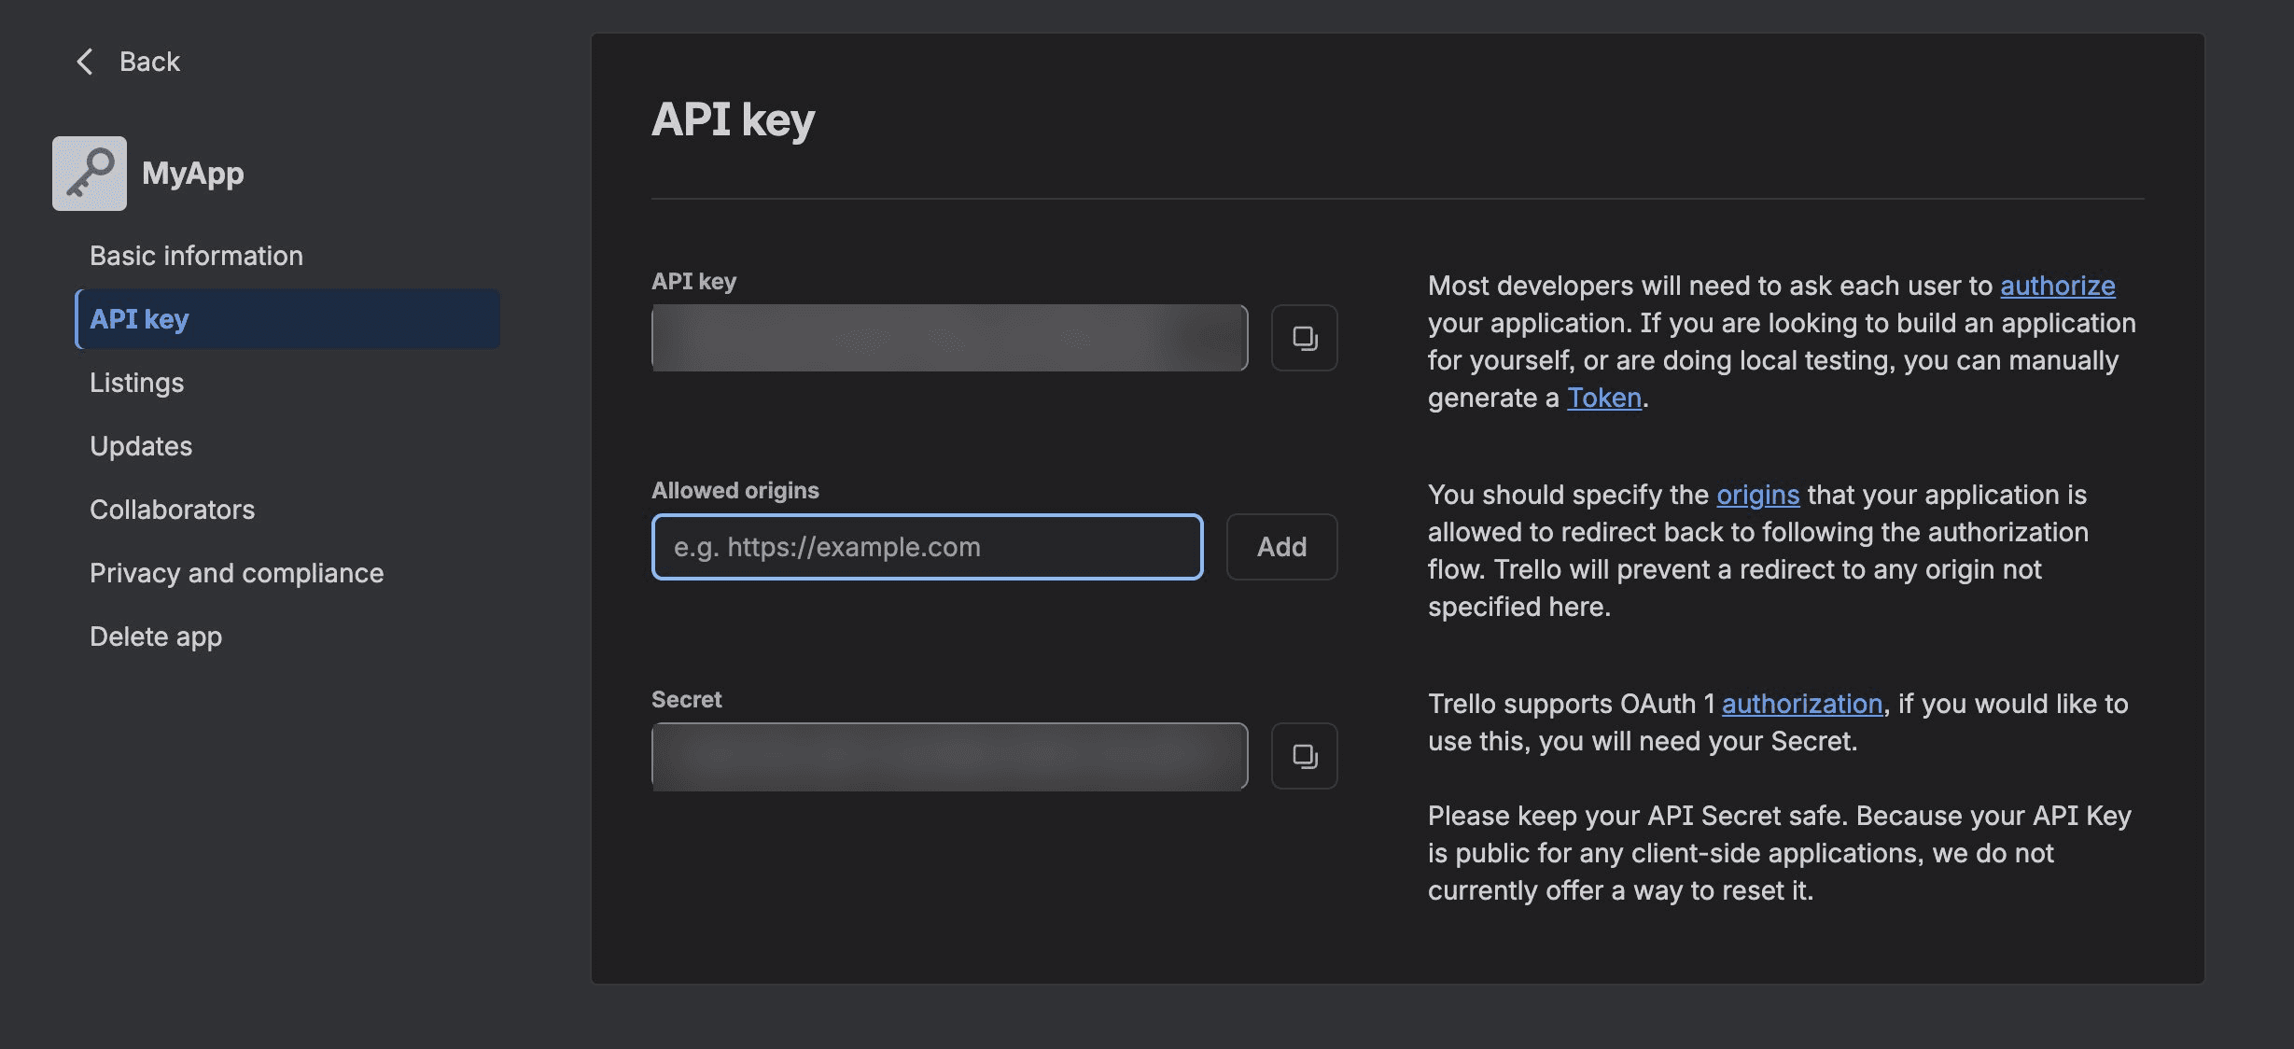This screenshot has width=2294, height=1049.
Task: Click the API key page heading
Action: [x=733, y=119]
